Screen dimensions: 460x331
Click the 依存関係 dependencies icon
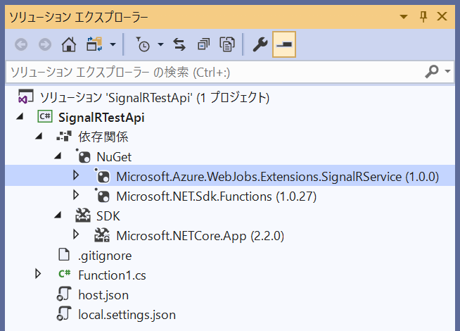click(x=64, y=137)
